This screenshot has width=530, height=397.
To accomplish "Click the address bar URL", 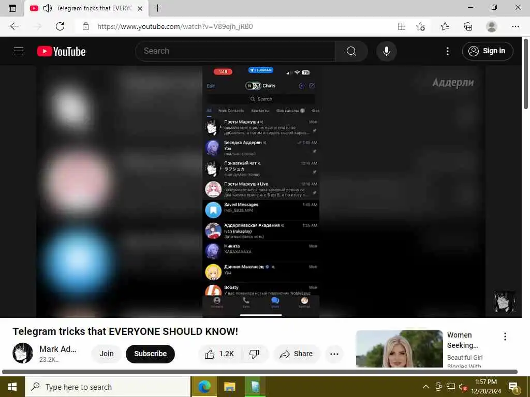I will click(175, 26).
